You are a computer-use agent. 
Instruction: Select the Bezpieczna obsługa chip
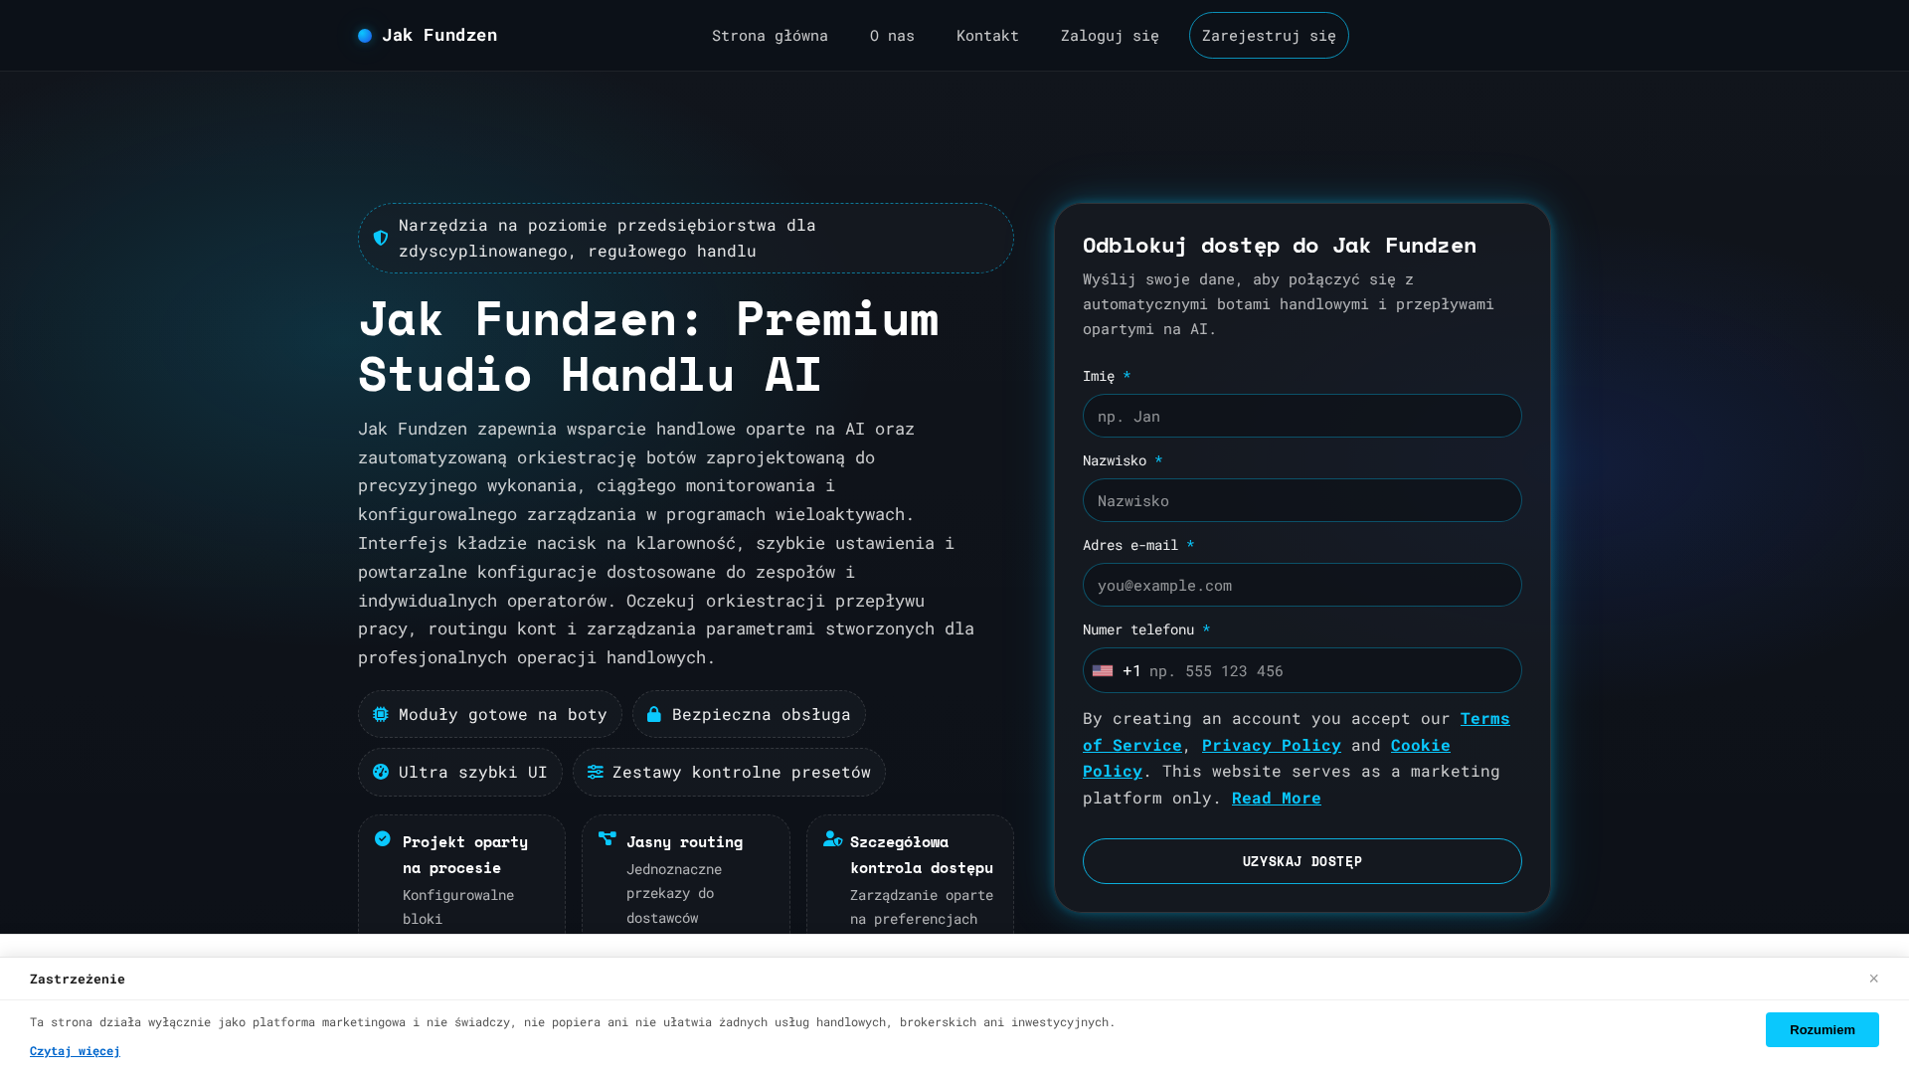[x=749, y=714]
